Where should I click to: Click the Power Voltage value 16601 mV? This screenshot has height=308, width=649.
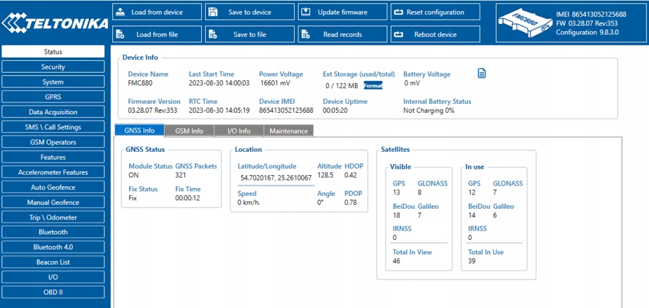coord(275,83)
